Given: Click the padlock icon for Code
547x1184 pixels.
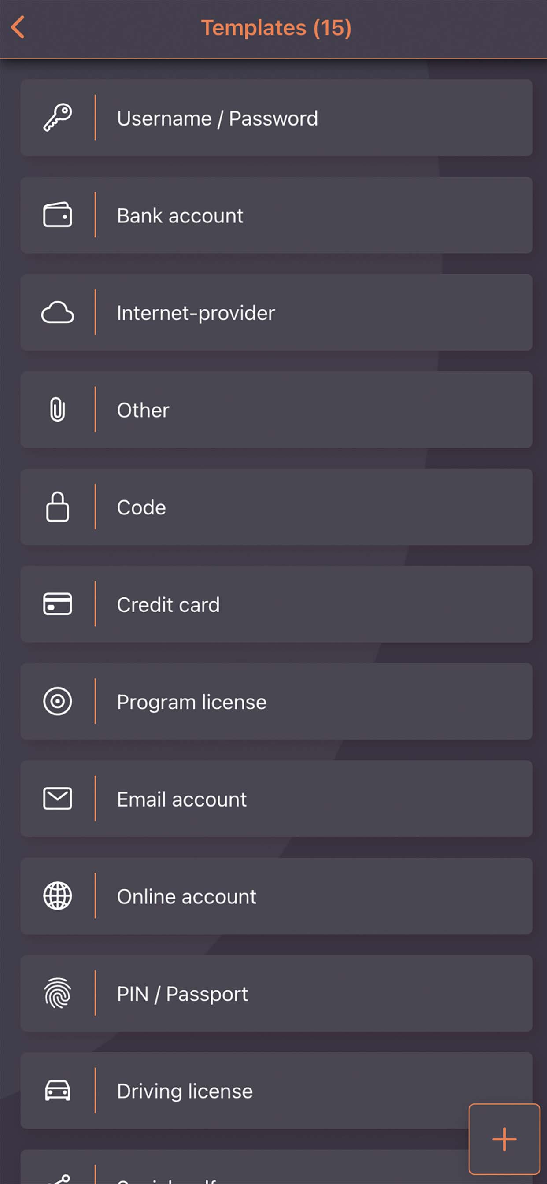Looking at the screenshot, I should pyautogui.click(x=57, y=507).
